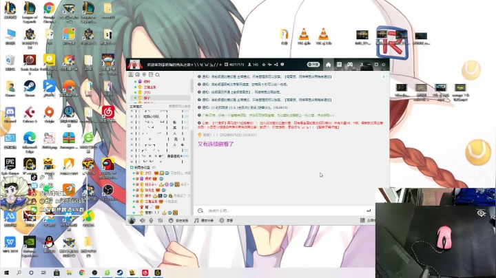496x278 pixels.
Task: Click the red announcement notice text
Action: [291, 125]
